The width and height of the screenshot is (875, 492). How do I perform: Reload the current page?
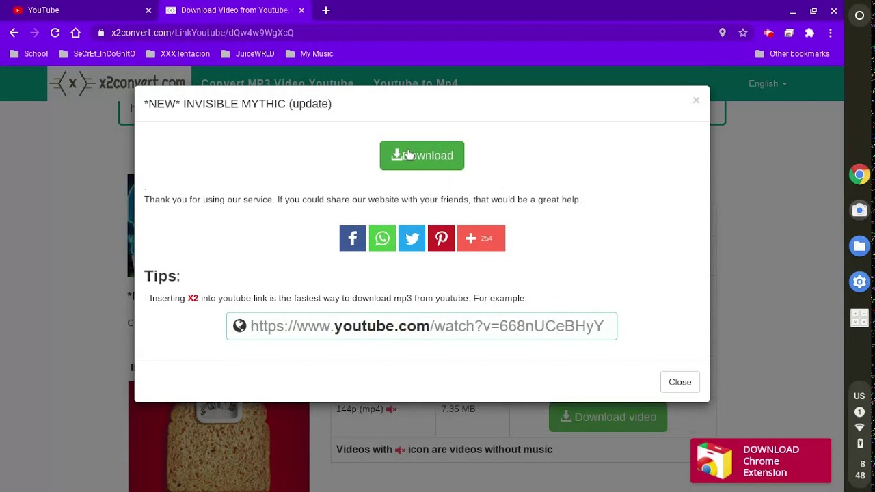click(55, 33)
